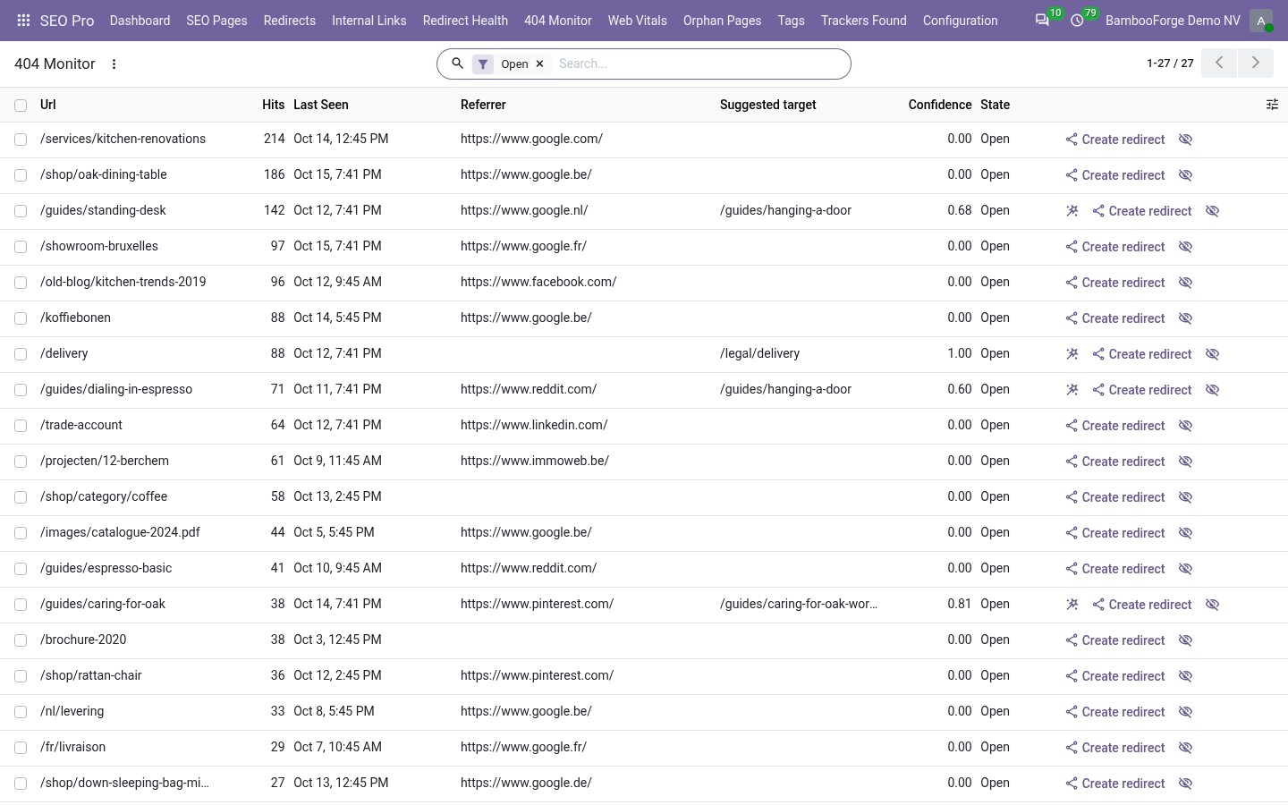The image size is (1288, 805).
Task: Sort by the Confidence column header
Action: point(939,105)
